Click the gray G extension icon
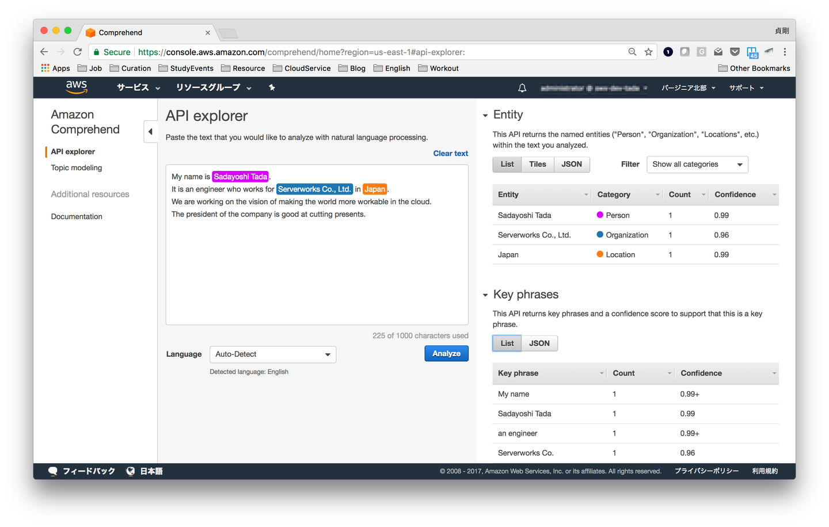This screenshot has height=527, width=829. [701, 52]
